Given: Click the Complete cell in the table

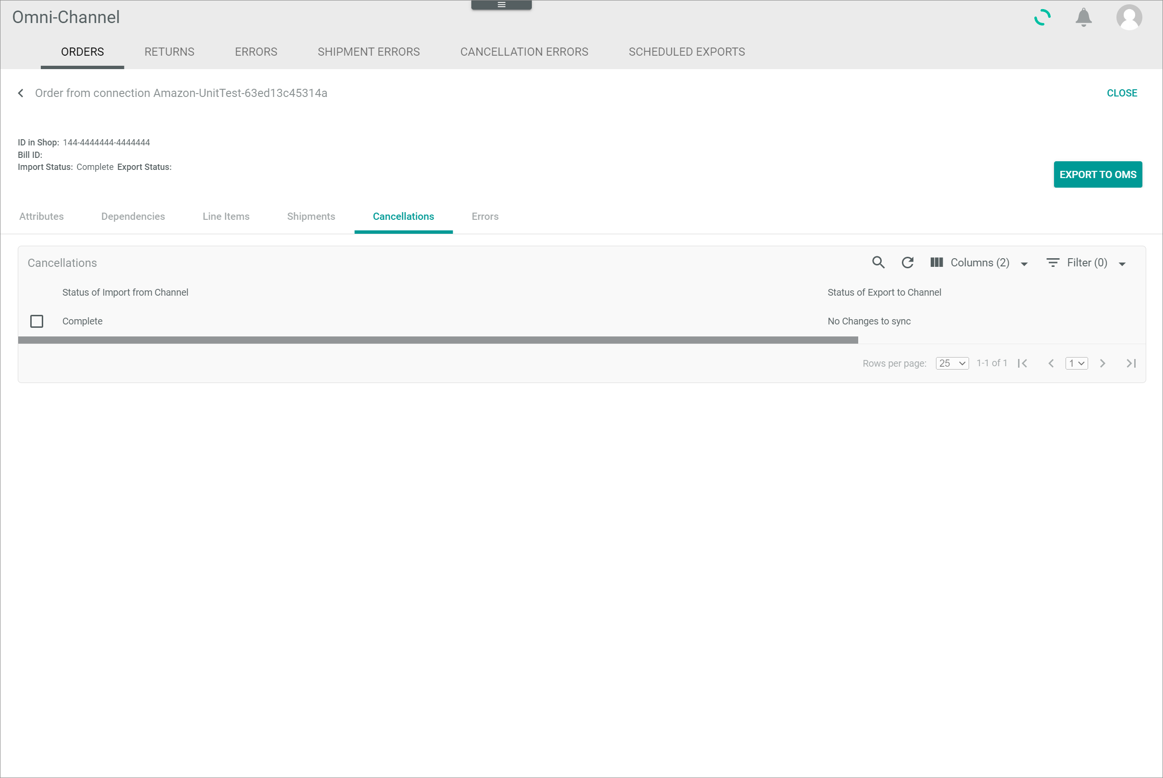Looking at the screenshot, I should click(x=83, y=321).
